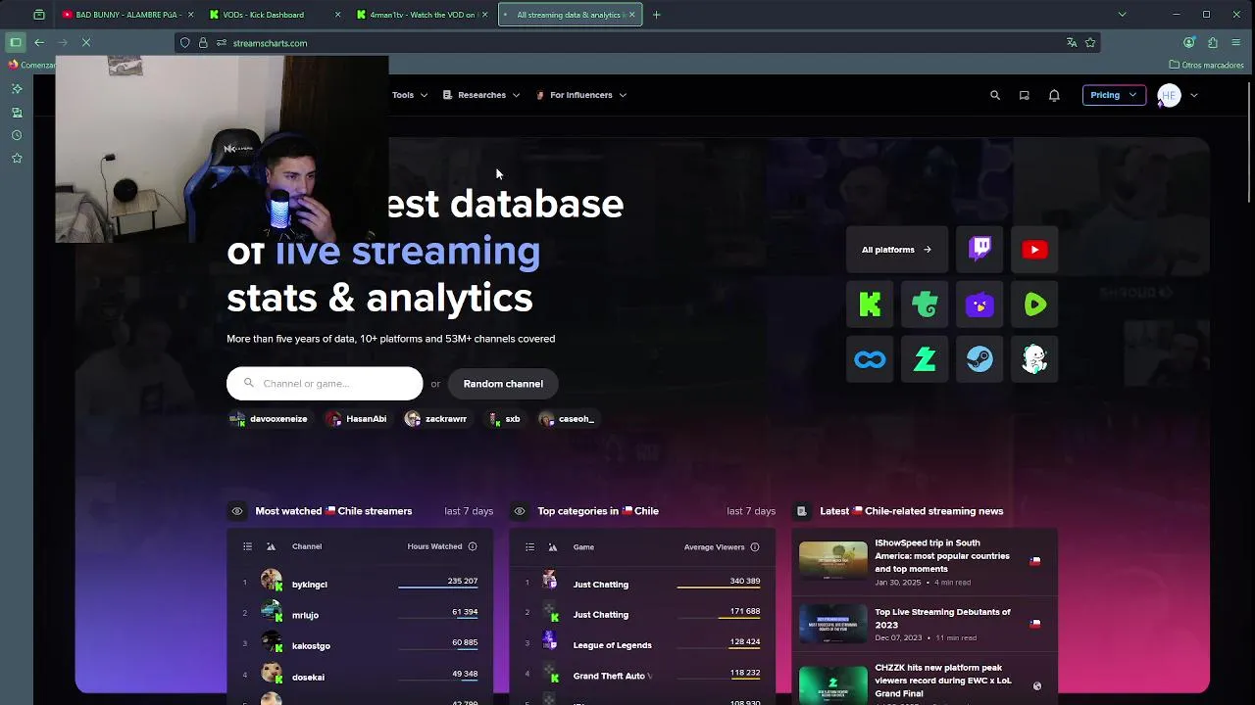This screenshot has height=705, width=1255.
Task: Select the All streaming data & analytics tab
Action: pos(571,15)
